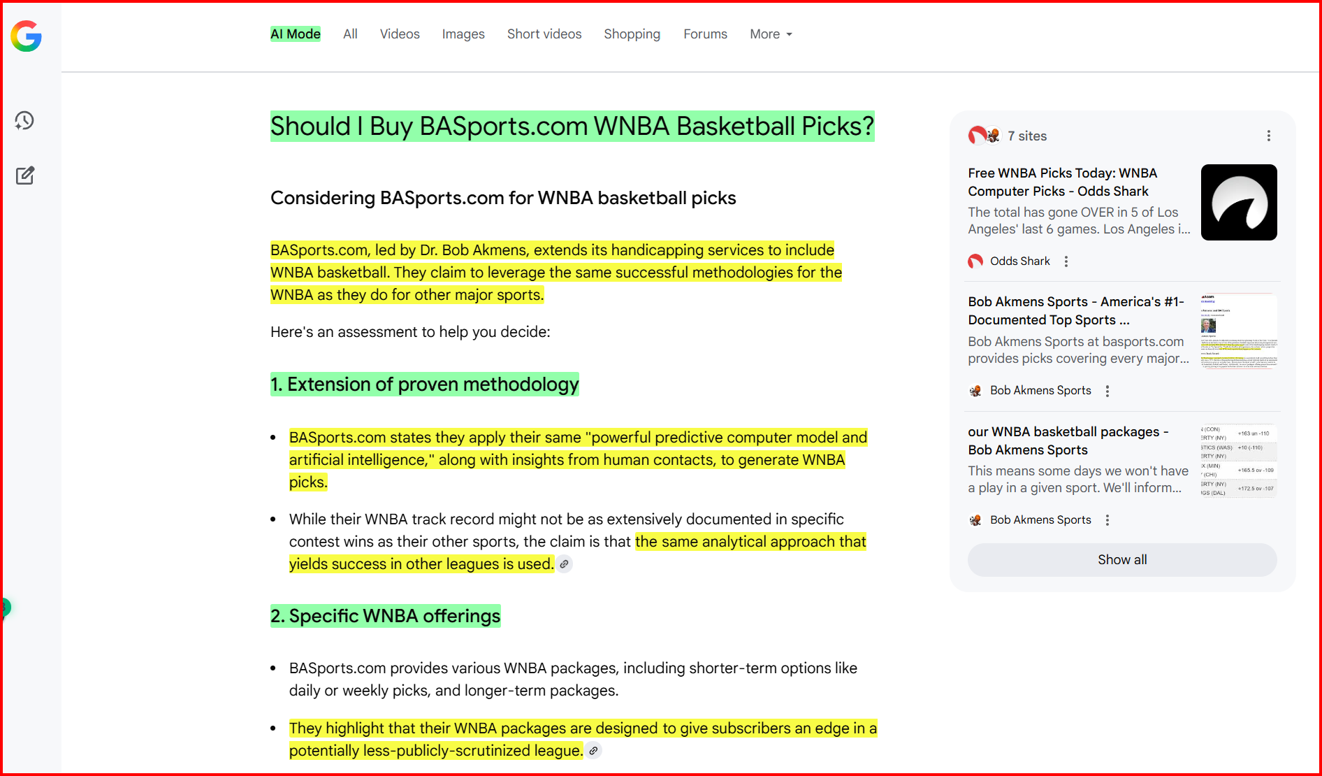Image resolution: width=1322 pixels, height=776 pixels.
Task: Click the Google logo icon
Action: (x=27, y=36)
